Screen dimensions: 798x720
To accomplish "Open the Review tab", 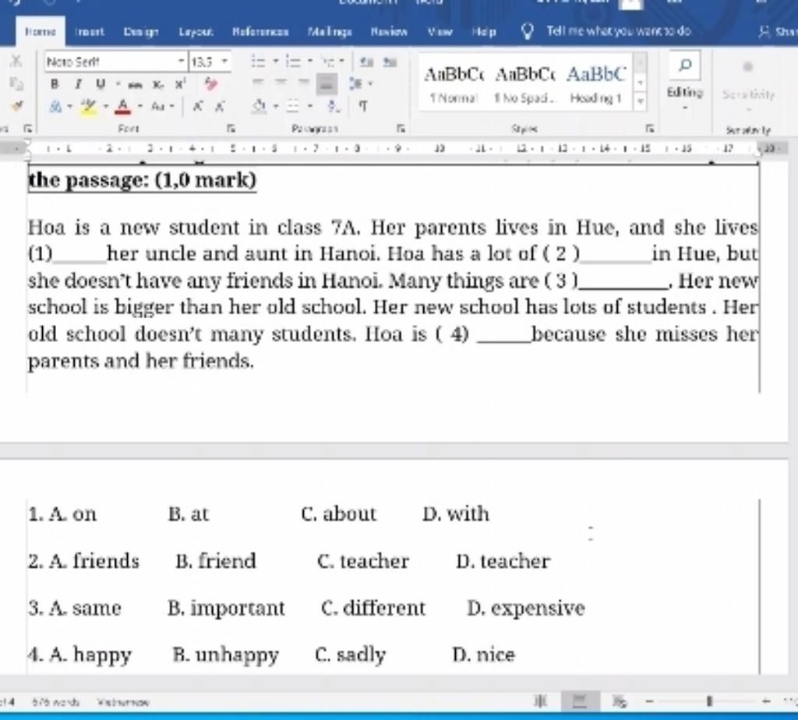I will [389, 31].
